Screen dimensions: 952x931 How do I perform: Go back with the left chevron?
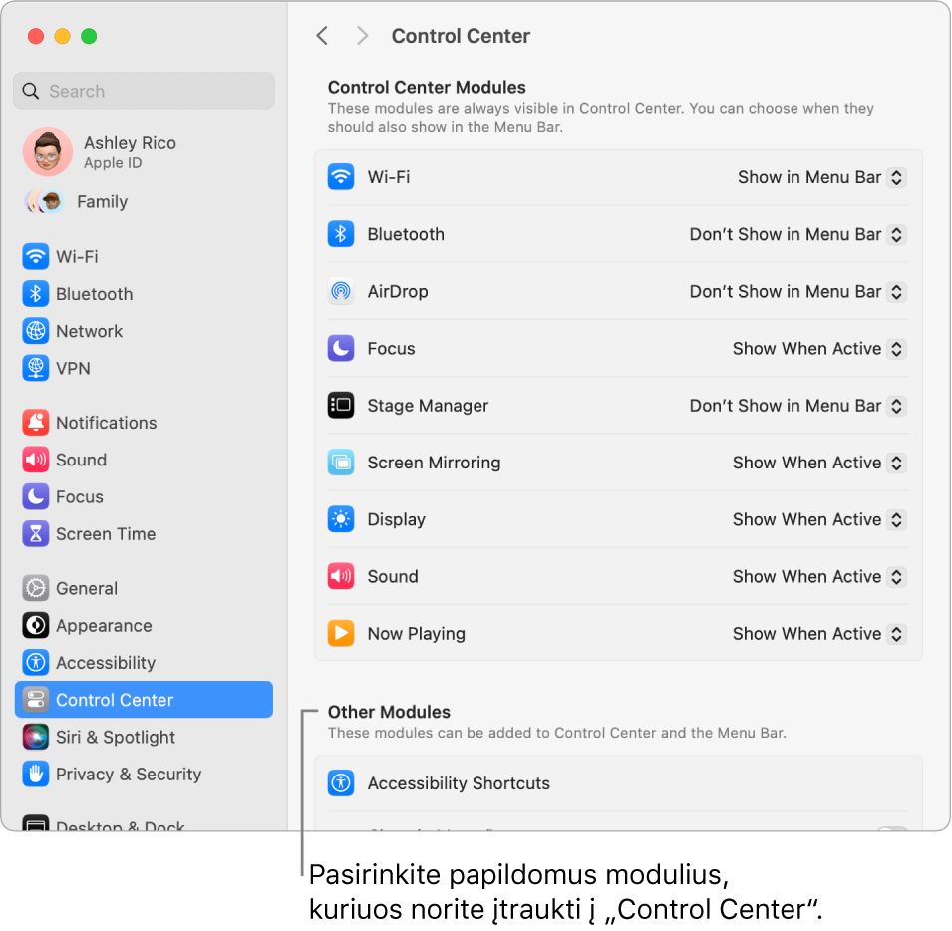322,36
